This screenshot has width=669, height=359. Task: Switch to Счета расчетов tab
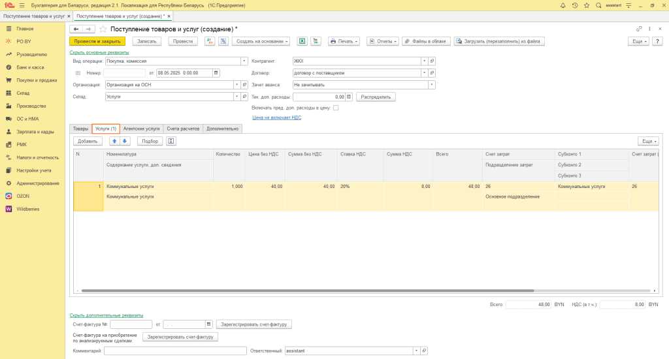pos(183,129)
